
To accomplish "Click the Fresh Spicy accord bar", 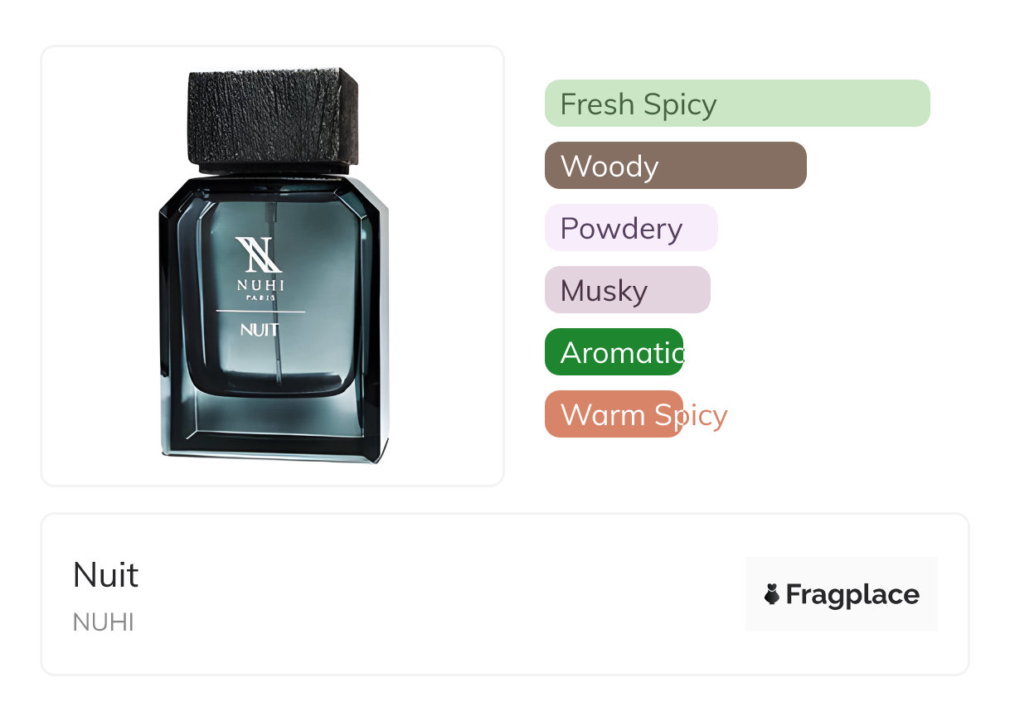I will click(737, 104).
